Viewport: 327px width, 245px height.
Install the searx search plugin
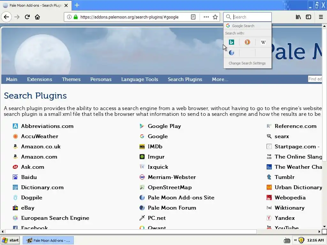[x=282, y=136]
